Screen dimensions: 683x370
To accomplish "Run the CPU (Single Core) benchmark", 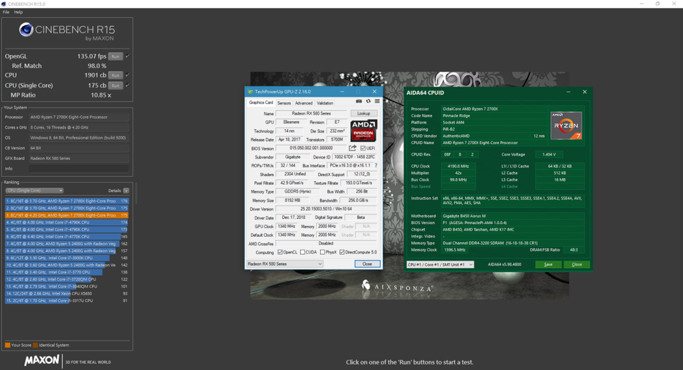I will (x=115, y=86).
